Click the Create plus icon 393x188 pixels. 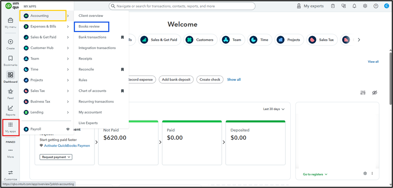11,42
